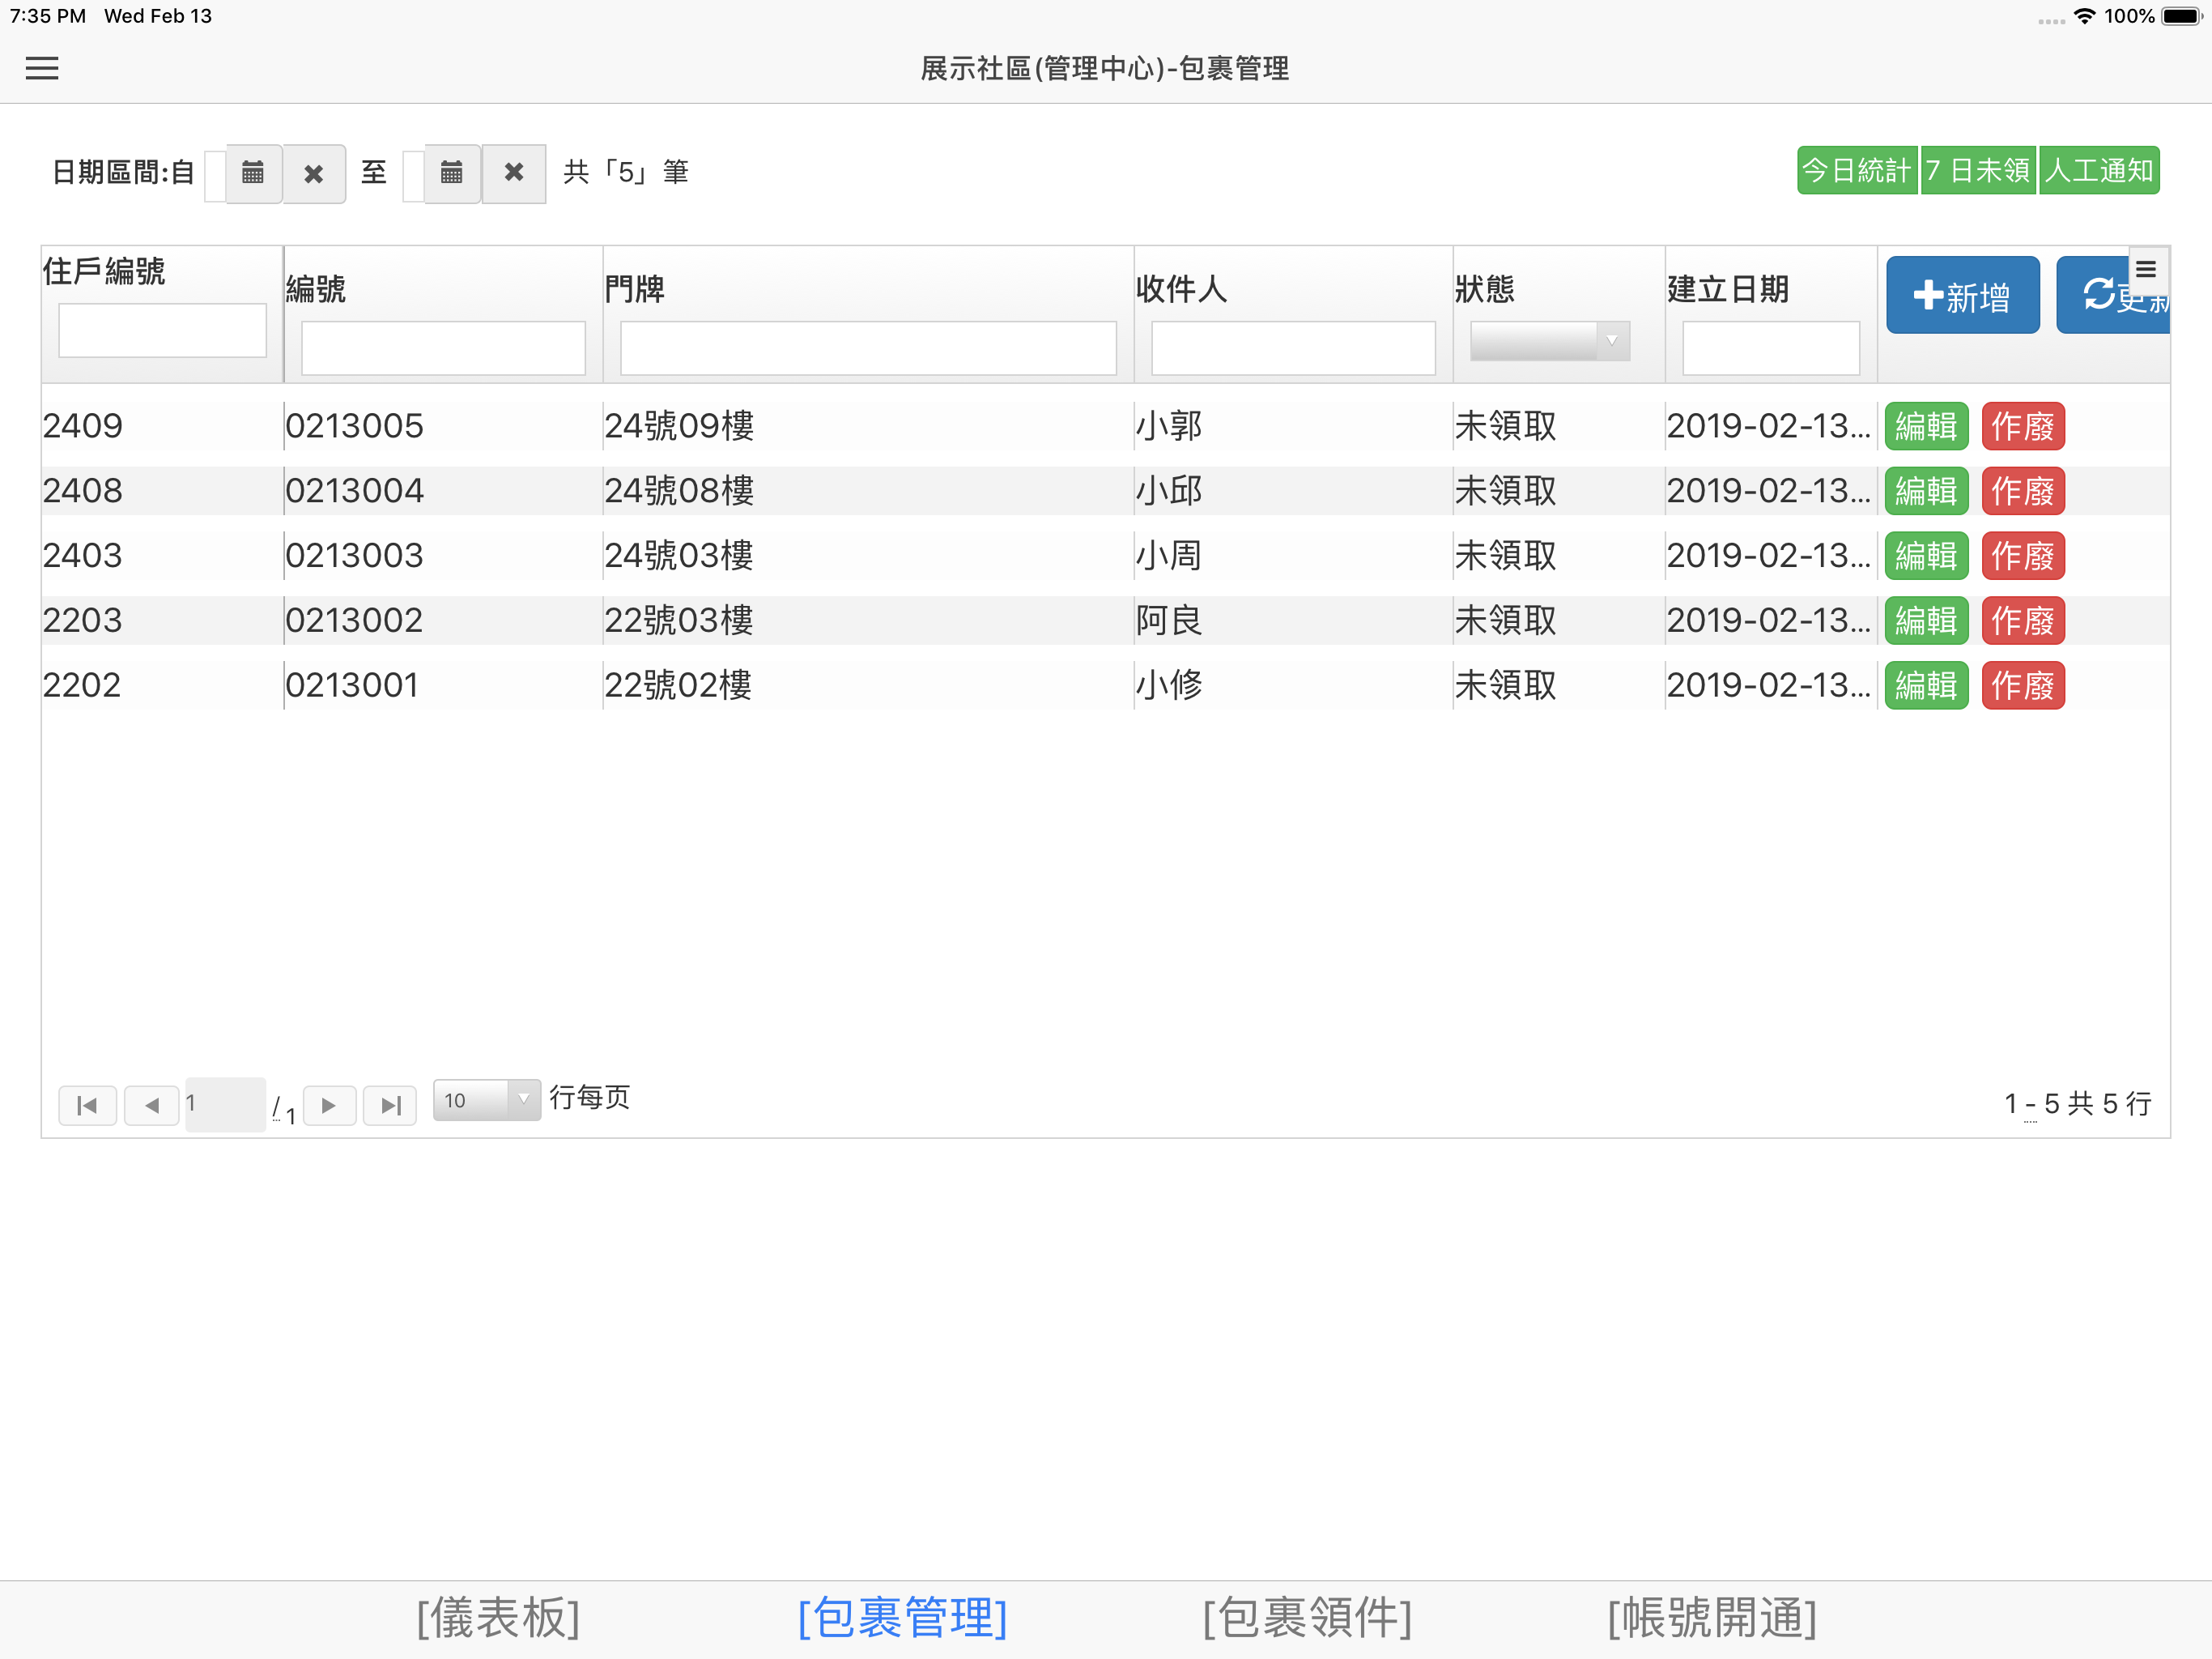Edit package 0213004 for 小邱
This screenshot has width=2212, height=1659.
click(x=1927, y=491)
